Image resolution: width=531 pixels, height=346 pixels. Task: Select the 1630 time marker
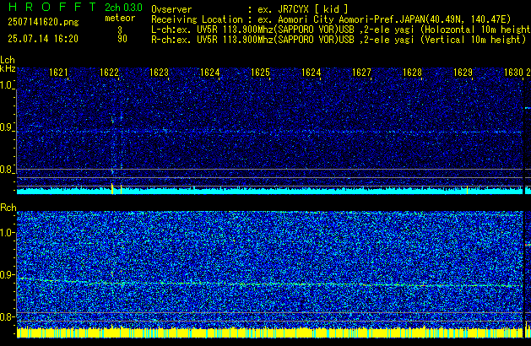pyautogui.click(x=514, y=73)
